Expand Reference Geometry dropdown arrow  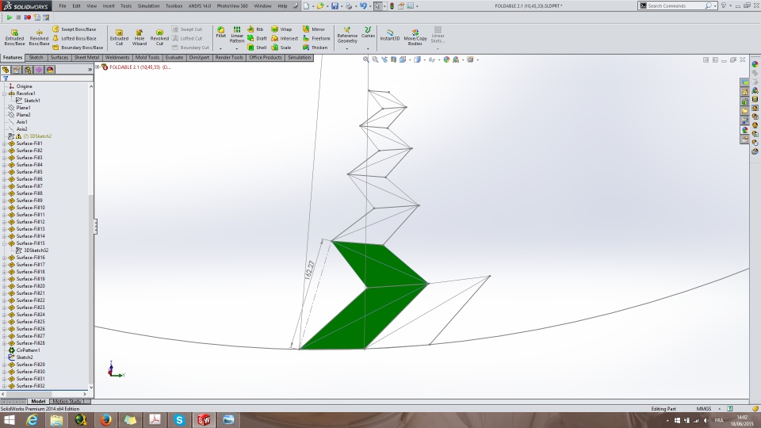coord(347,48)
